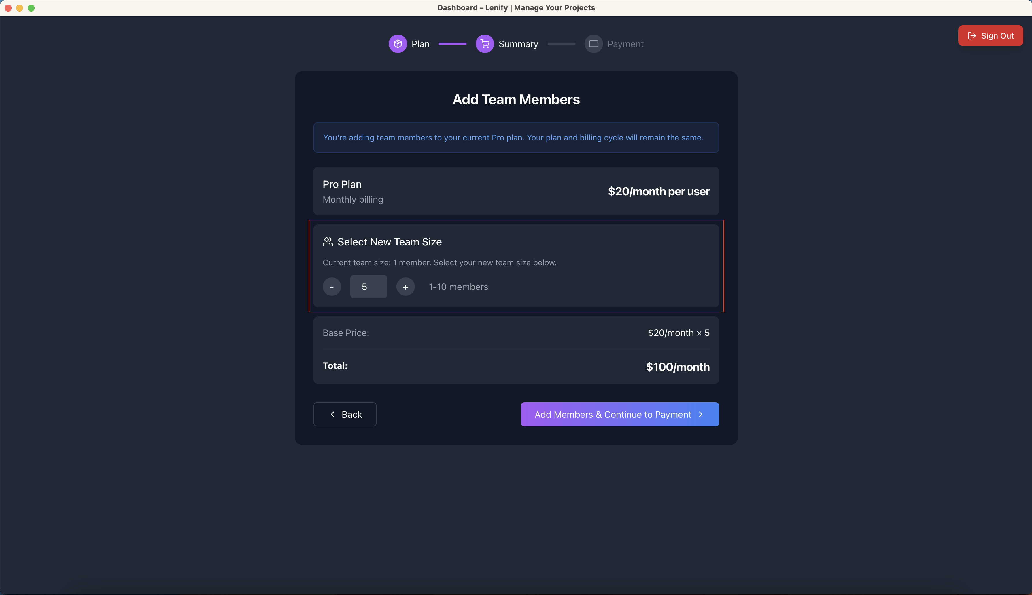Click the Payment credit card icon
This screenshot has height=595, width=1032.
(593, 43)
